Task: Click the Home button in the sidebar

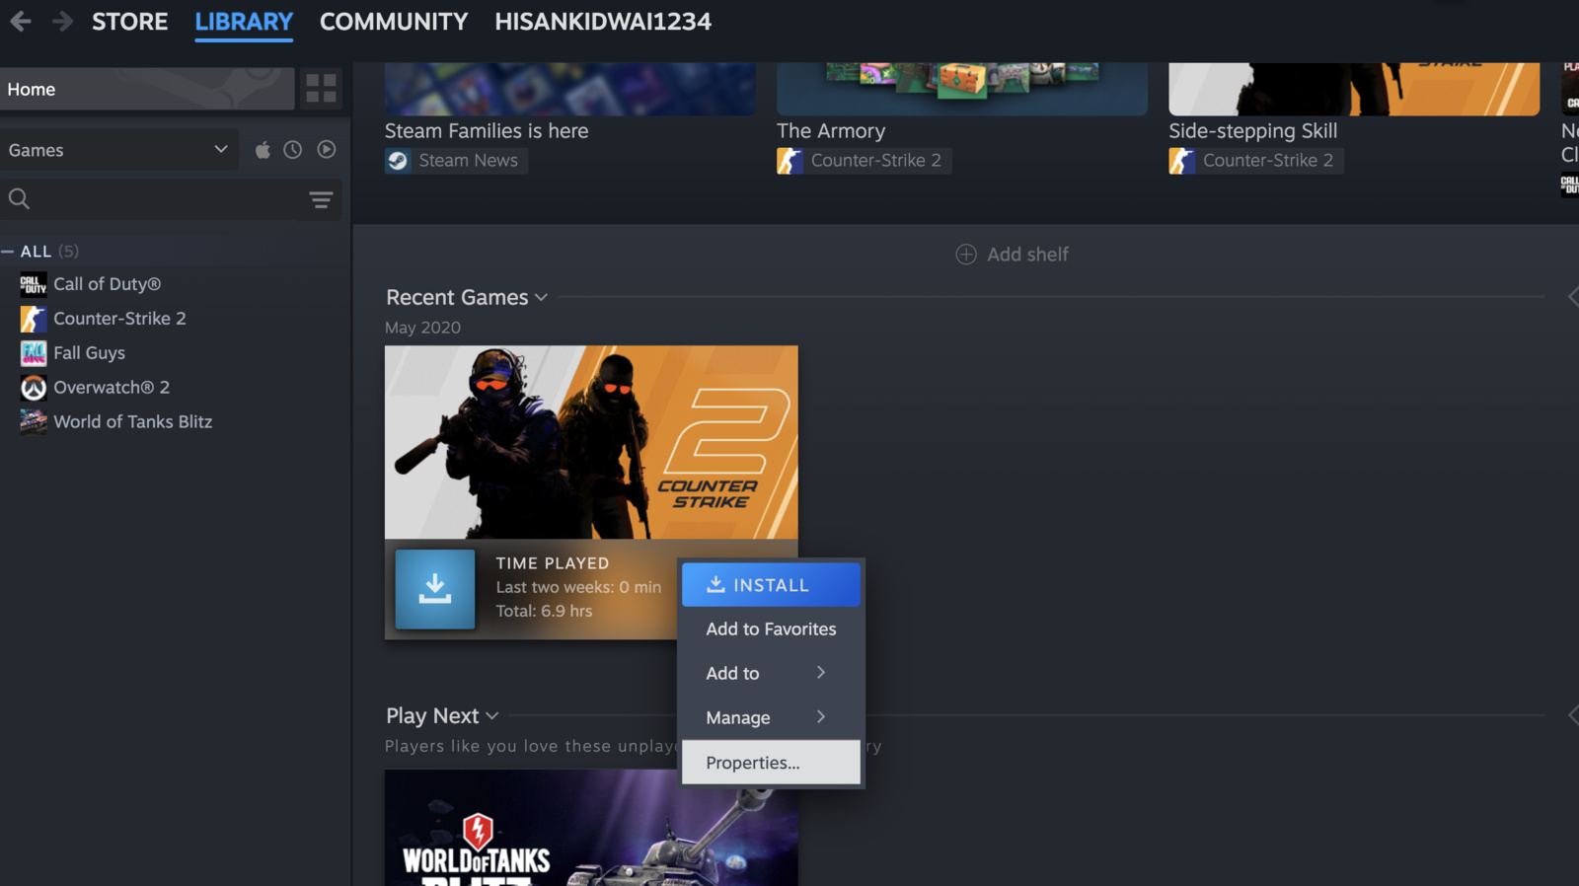Action: click(x=147, y=89)
